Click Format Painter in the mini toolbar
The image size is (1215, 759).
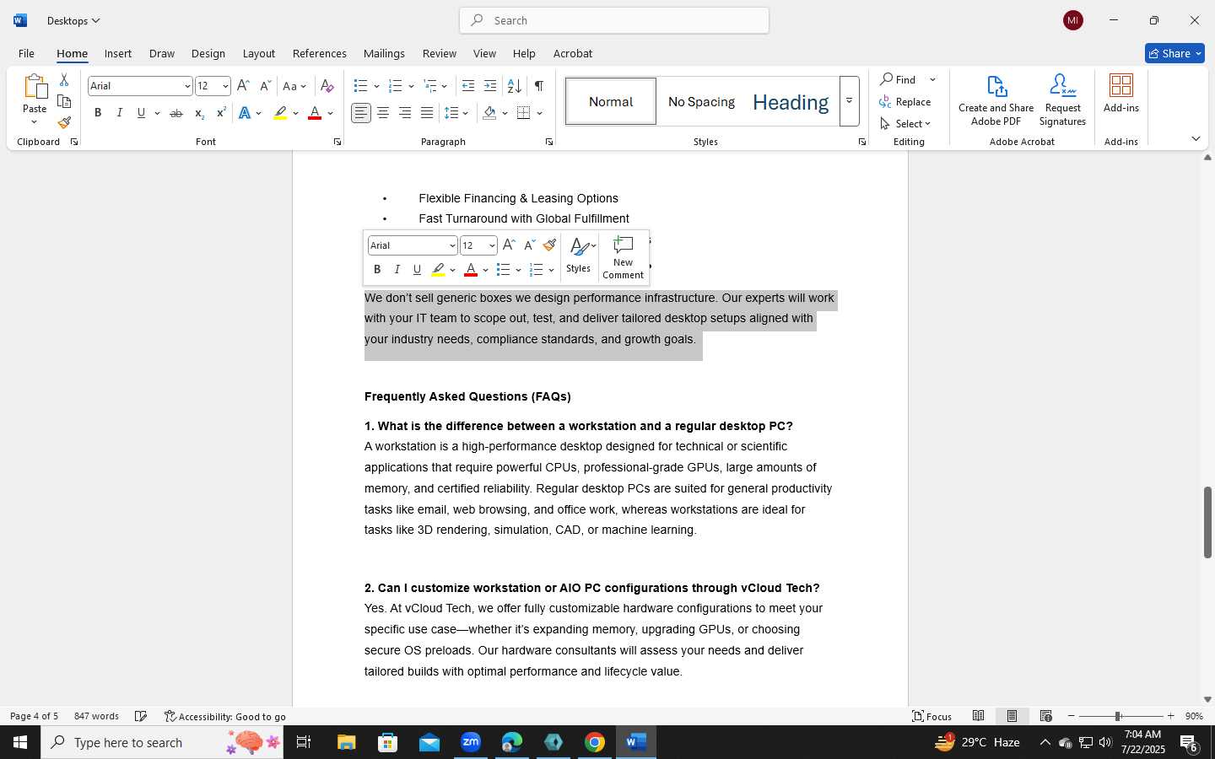pos(549,245)
